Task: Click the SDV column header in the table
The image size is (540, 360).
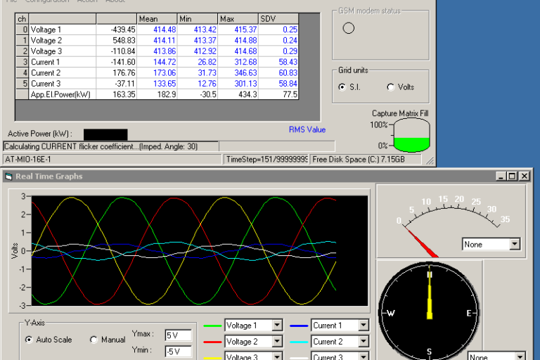Action: 278,18
